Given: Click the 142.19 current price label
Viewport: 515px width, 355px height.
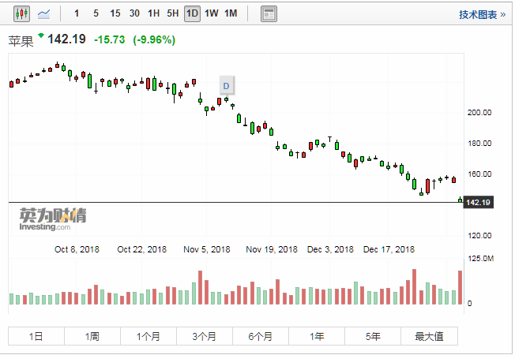Looking at the screenshot, I should [x=479, y=203].
